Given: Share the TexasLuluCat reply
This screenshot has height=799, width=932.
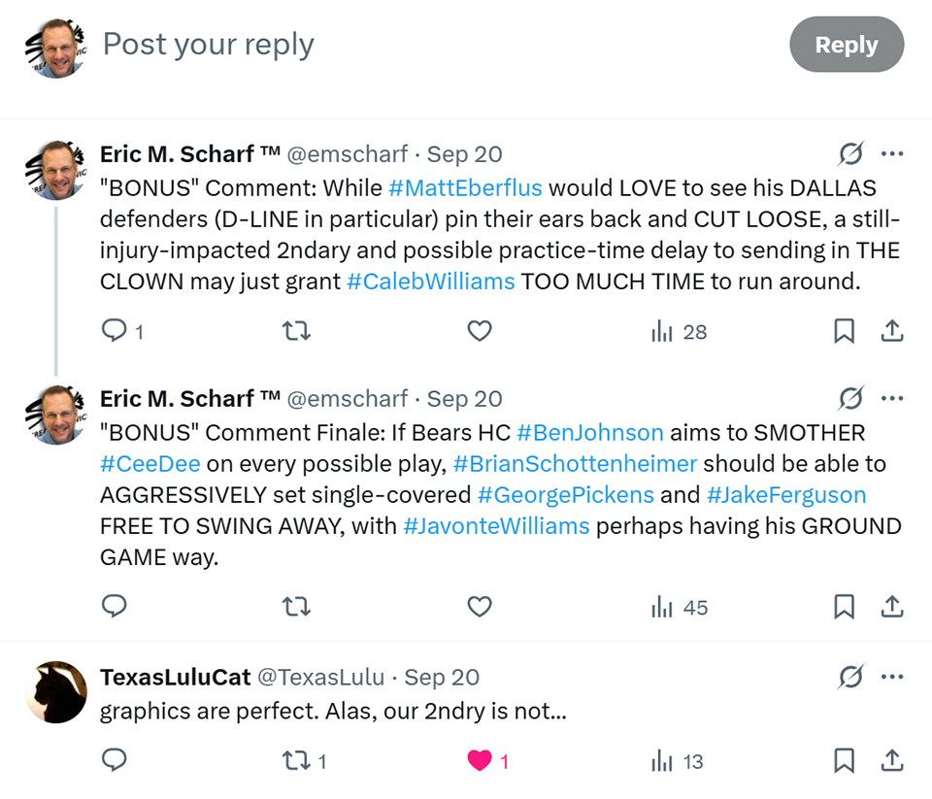Looking at the screenshot, I should pos(891,761).
